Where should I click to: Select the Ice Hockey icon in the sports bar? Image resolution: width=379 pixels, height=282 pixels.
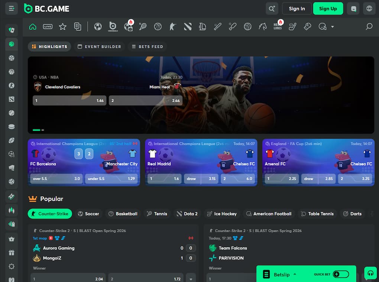pos(292,27)
